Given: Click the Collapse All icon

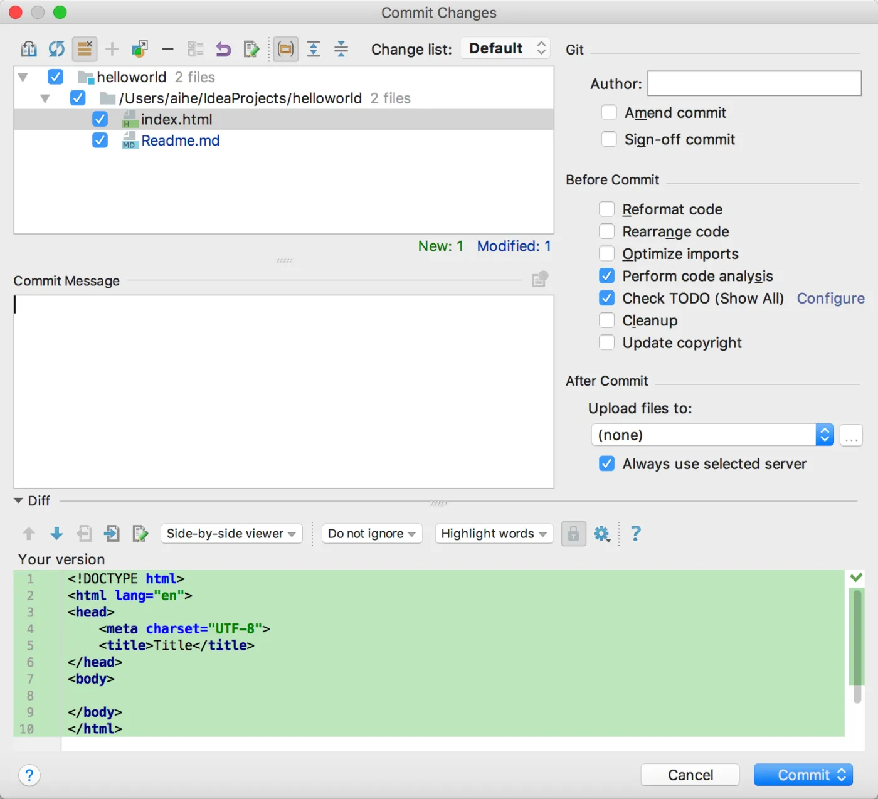Looking at the screenshot, I should [x=341, y=49].
